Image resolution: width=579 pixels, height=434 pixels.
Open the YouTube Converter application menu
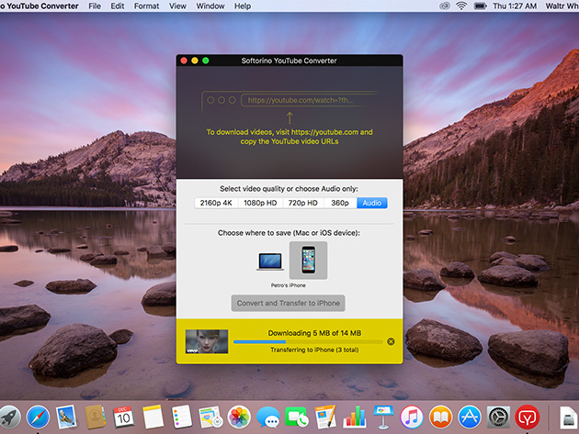coord(40,6)
